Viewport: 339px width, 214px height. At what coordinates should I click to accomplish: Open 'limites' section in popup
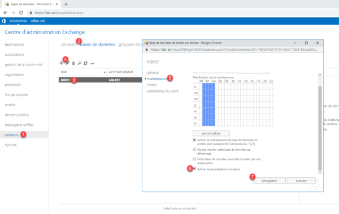[152, 85]
